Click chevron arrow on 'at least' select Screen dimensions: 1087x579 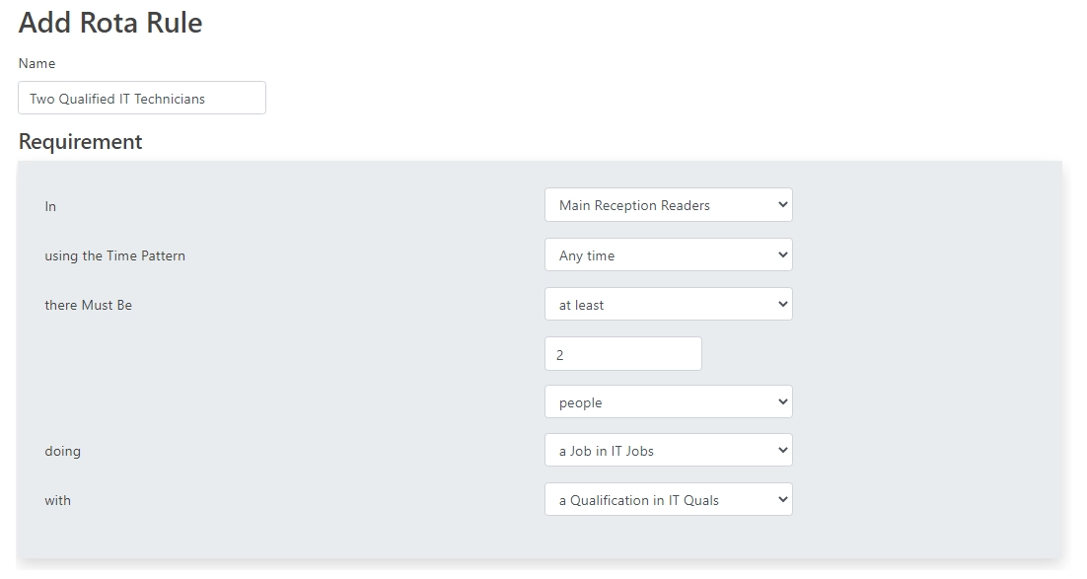[782, 304]
